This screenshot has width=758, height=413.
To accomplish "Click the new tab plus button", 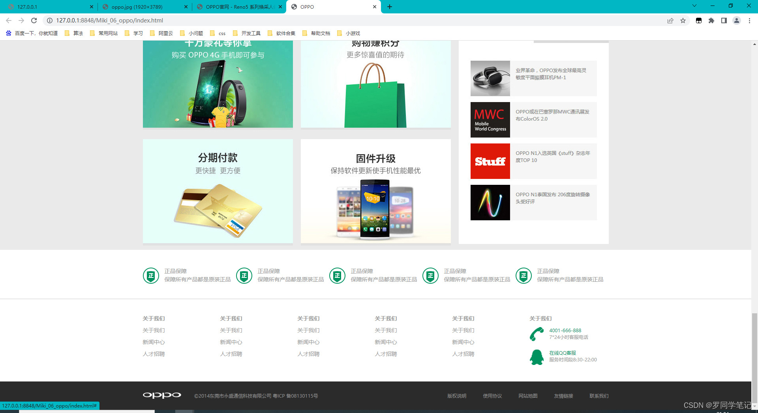I will coord(390,6).
